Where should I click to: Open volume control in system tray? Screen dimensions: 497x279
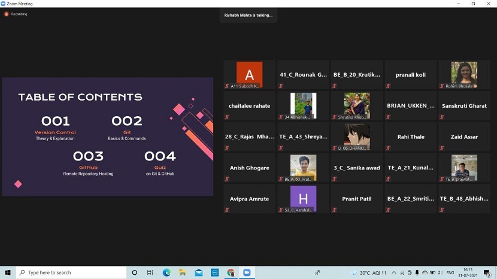click(440, 272)
